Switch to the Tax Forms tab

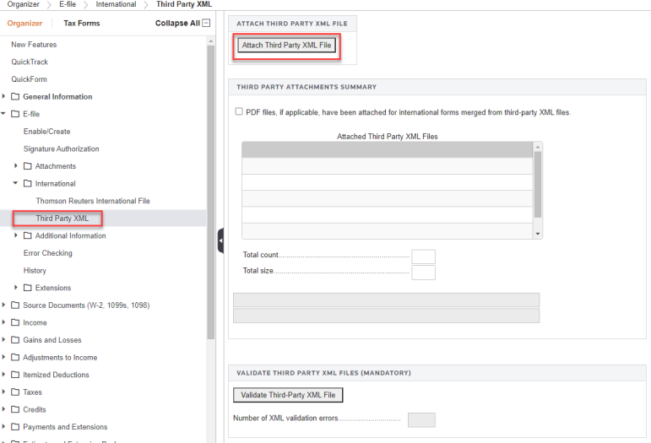[x=82, y=23]
